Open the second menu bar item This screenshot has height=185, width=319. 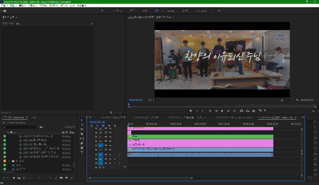tap(13, 6)
